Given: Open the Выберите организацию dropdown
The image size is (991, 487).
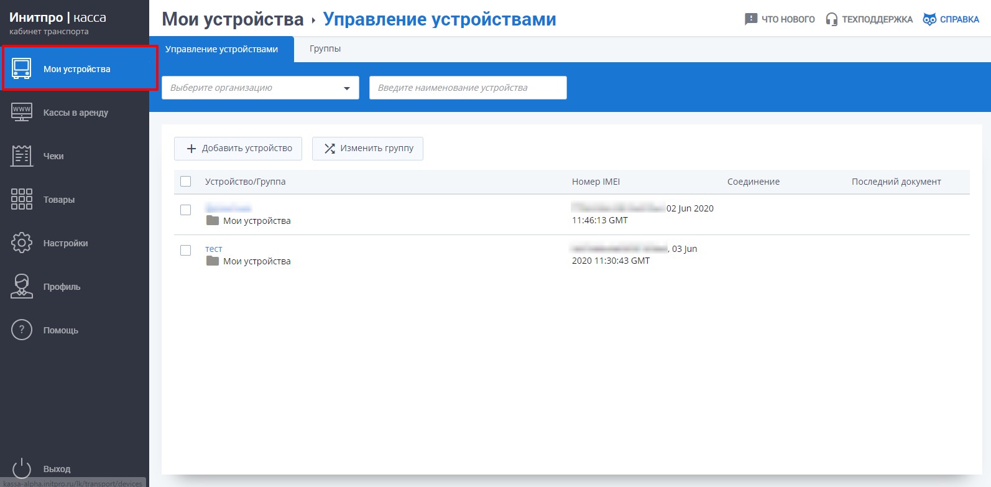Looking at the screenshot, I should click(260, 88).
